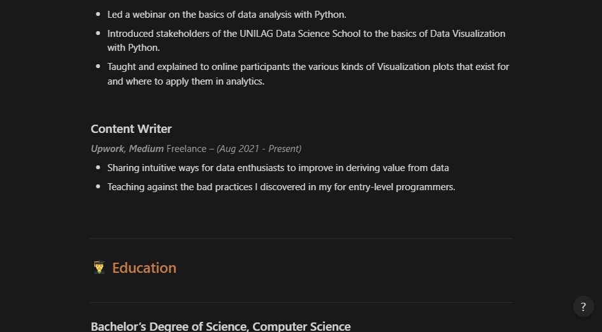Viewport: 602px width, 332px height.
Task: Click the "Introduced stakeholders" bullet line
Action: click(x=306, y=34)
